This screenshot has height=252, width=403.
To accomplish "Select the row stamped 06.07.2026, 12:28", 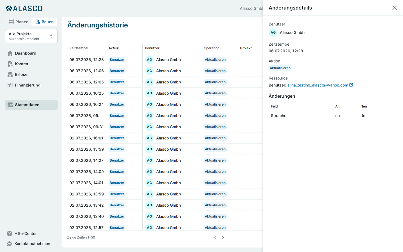I will pyautogui.click(x=165, y=60).
